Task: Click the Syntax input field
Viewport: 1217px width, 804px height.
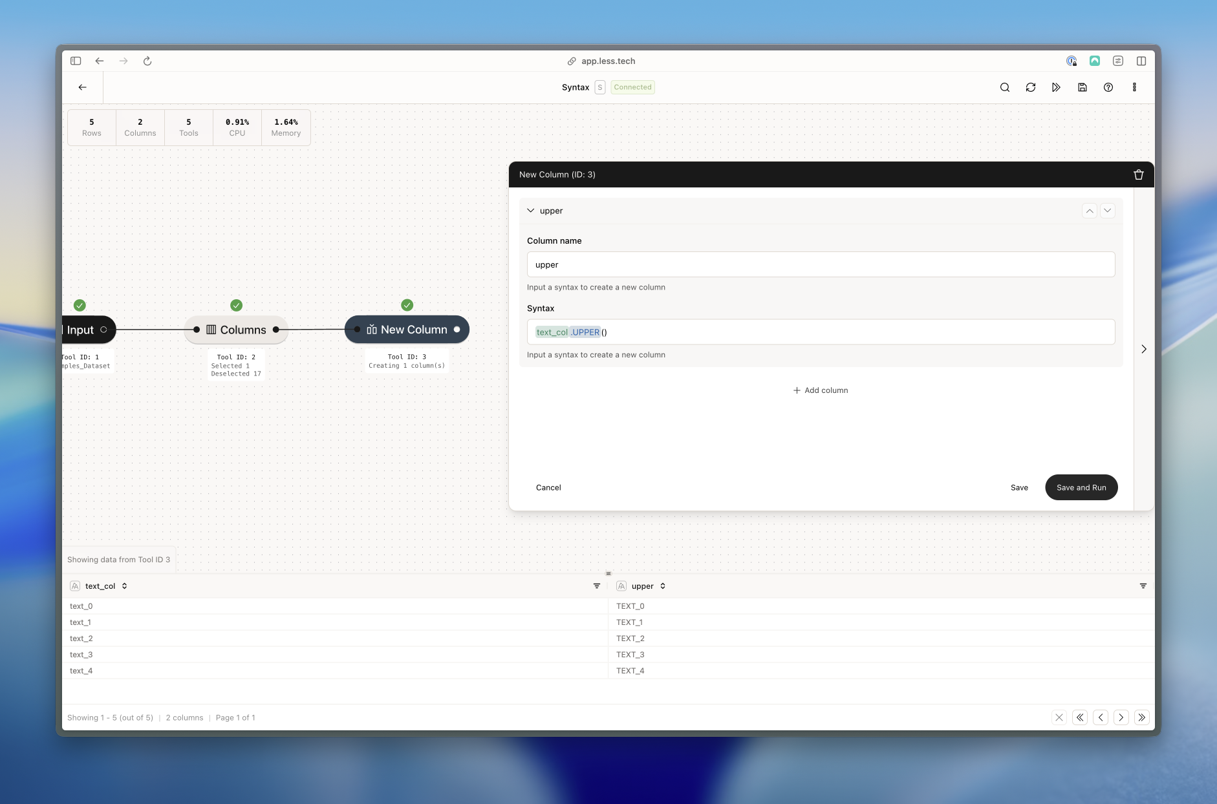Action: click(821, 332)
